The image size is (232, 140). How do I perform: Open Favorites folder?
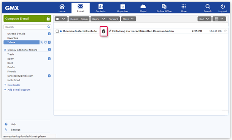point(13,38)
